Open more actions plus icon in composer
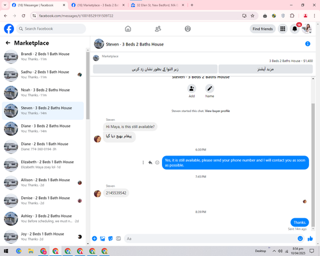 95,239
